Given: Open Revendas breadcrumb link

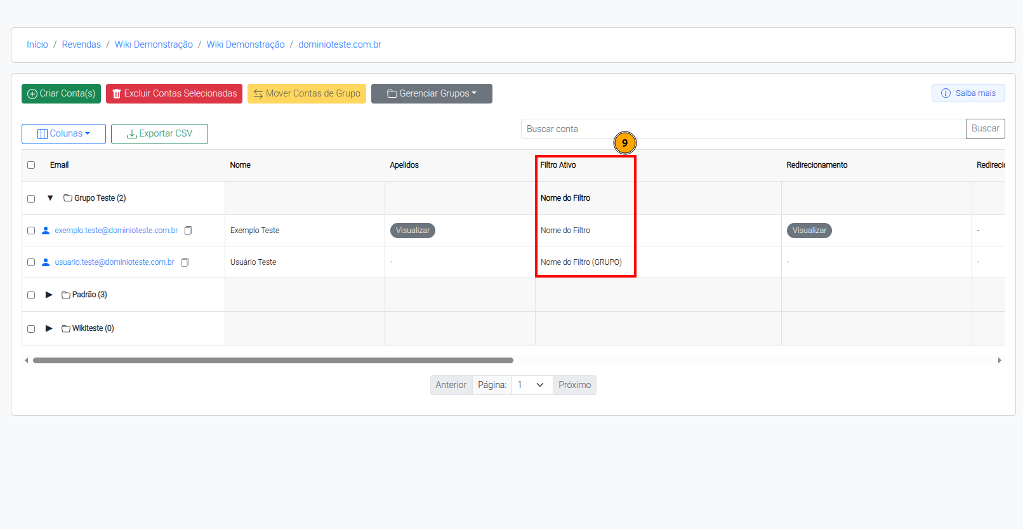Looking at the screenshot, I should [81, 44].
